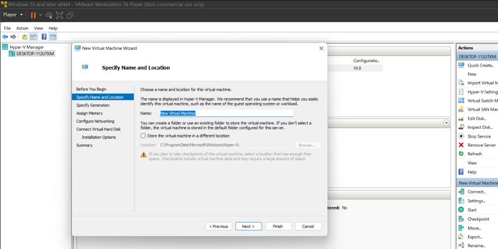Screen dimensions: 498x249
Task: Open the Action menu
Action: tap(22, 28)
